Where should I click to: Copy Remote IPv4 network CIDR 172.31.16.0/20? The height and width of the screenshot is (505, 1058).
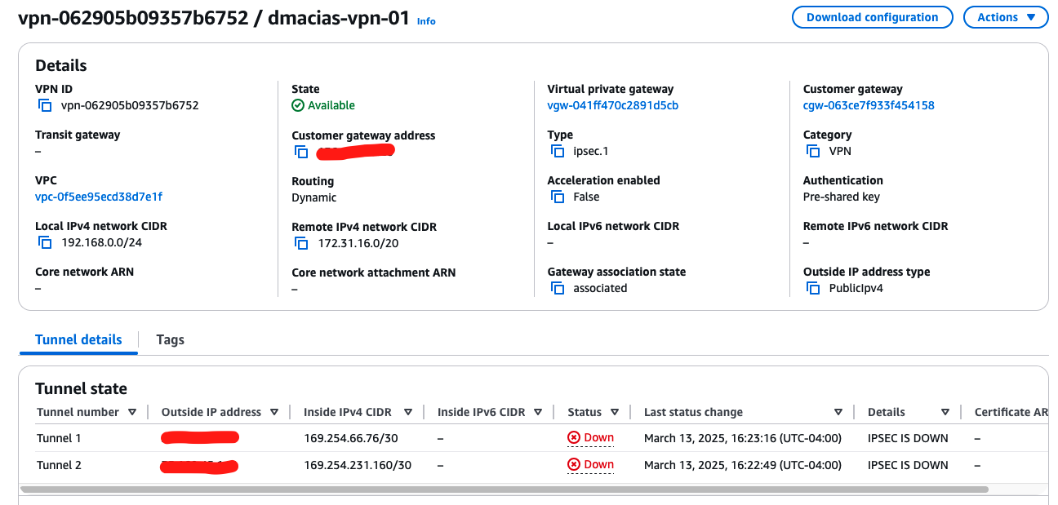tap(301, 243)
